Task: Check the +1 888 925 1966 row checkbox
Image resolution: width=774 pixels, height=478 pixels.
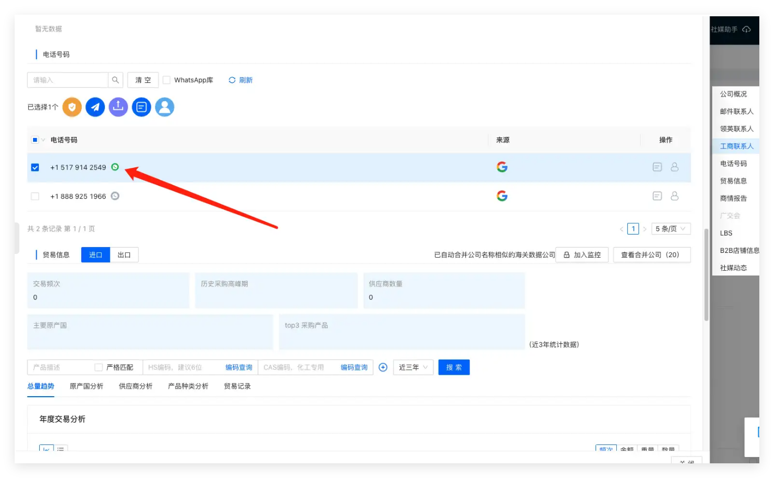Action: click(35, 196)
